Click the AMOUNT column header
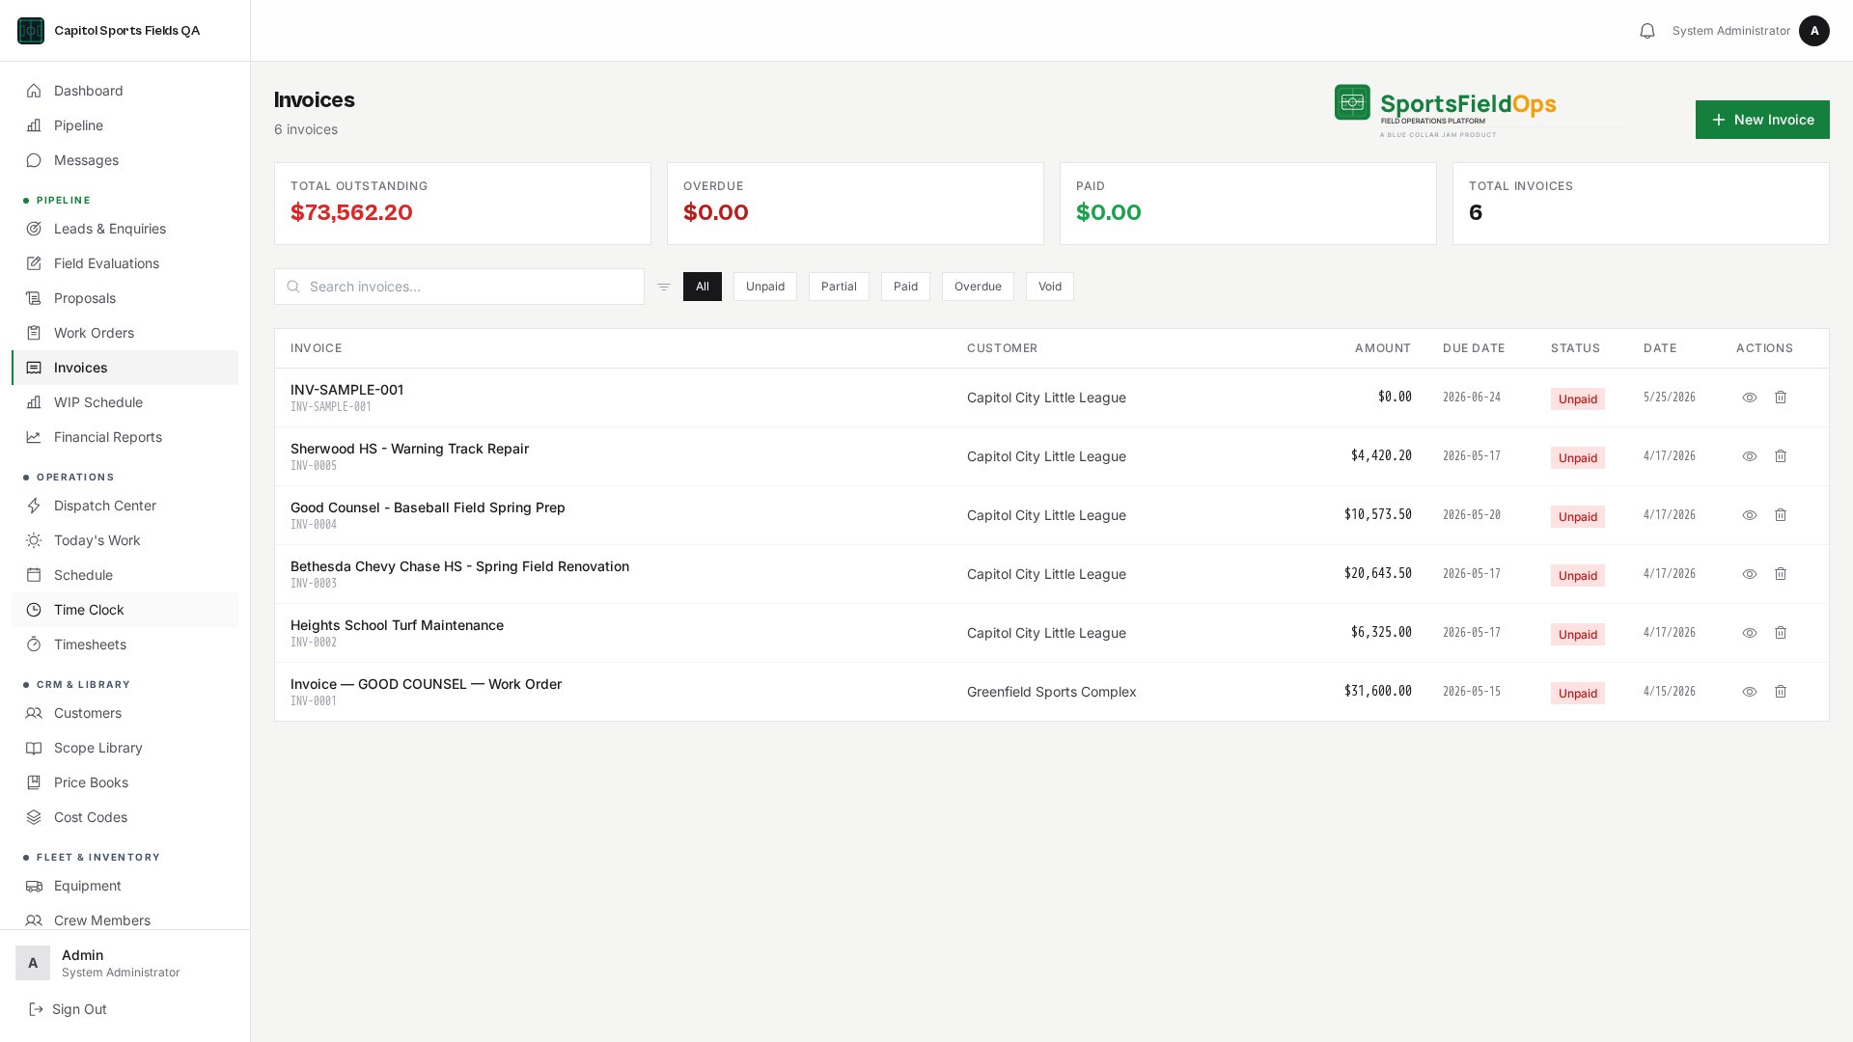 (1383, 348)
